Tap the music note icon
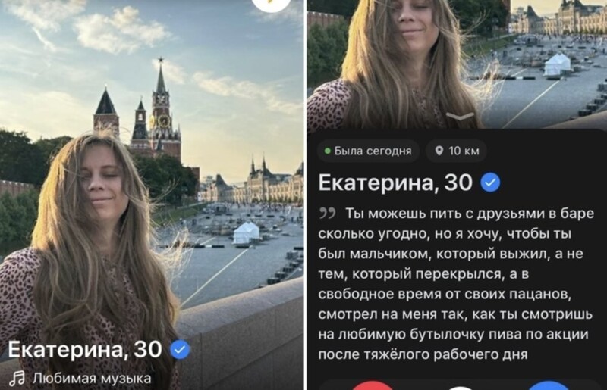Screen dimensions: 607x390 pyautogui.click(x=17, y=379)
